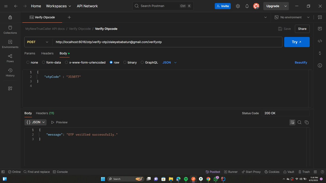Screen dimensions: 326x183
Task: Open MyNewTrueCaller API docs breadcrumb
Action: point(45,29)
